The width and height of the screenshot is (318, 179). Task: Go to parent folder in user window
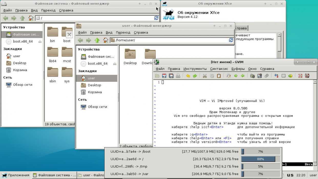click(x=97, y=40)
